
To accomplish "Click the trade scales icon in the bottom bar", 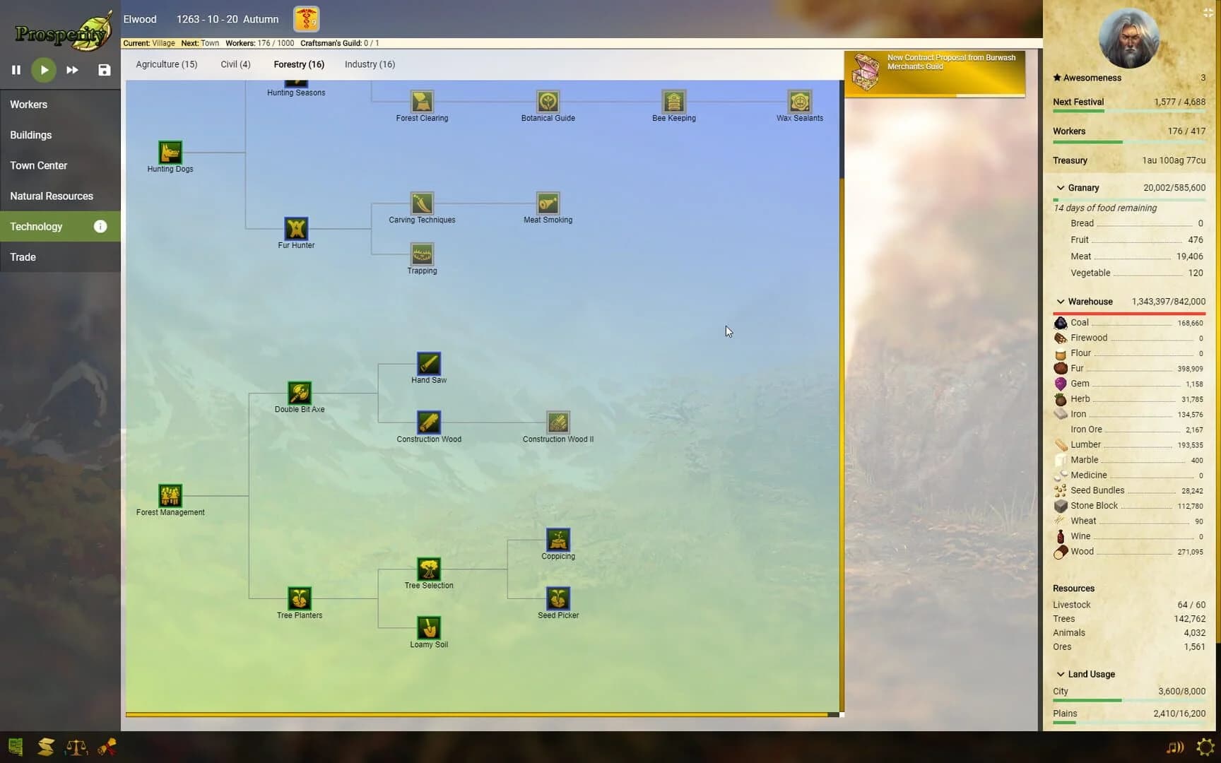I will click(76, 747).
